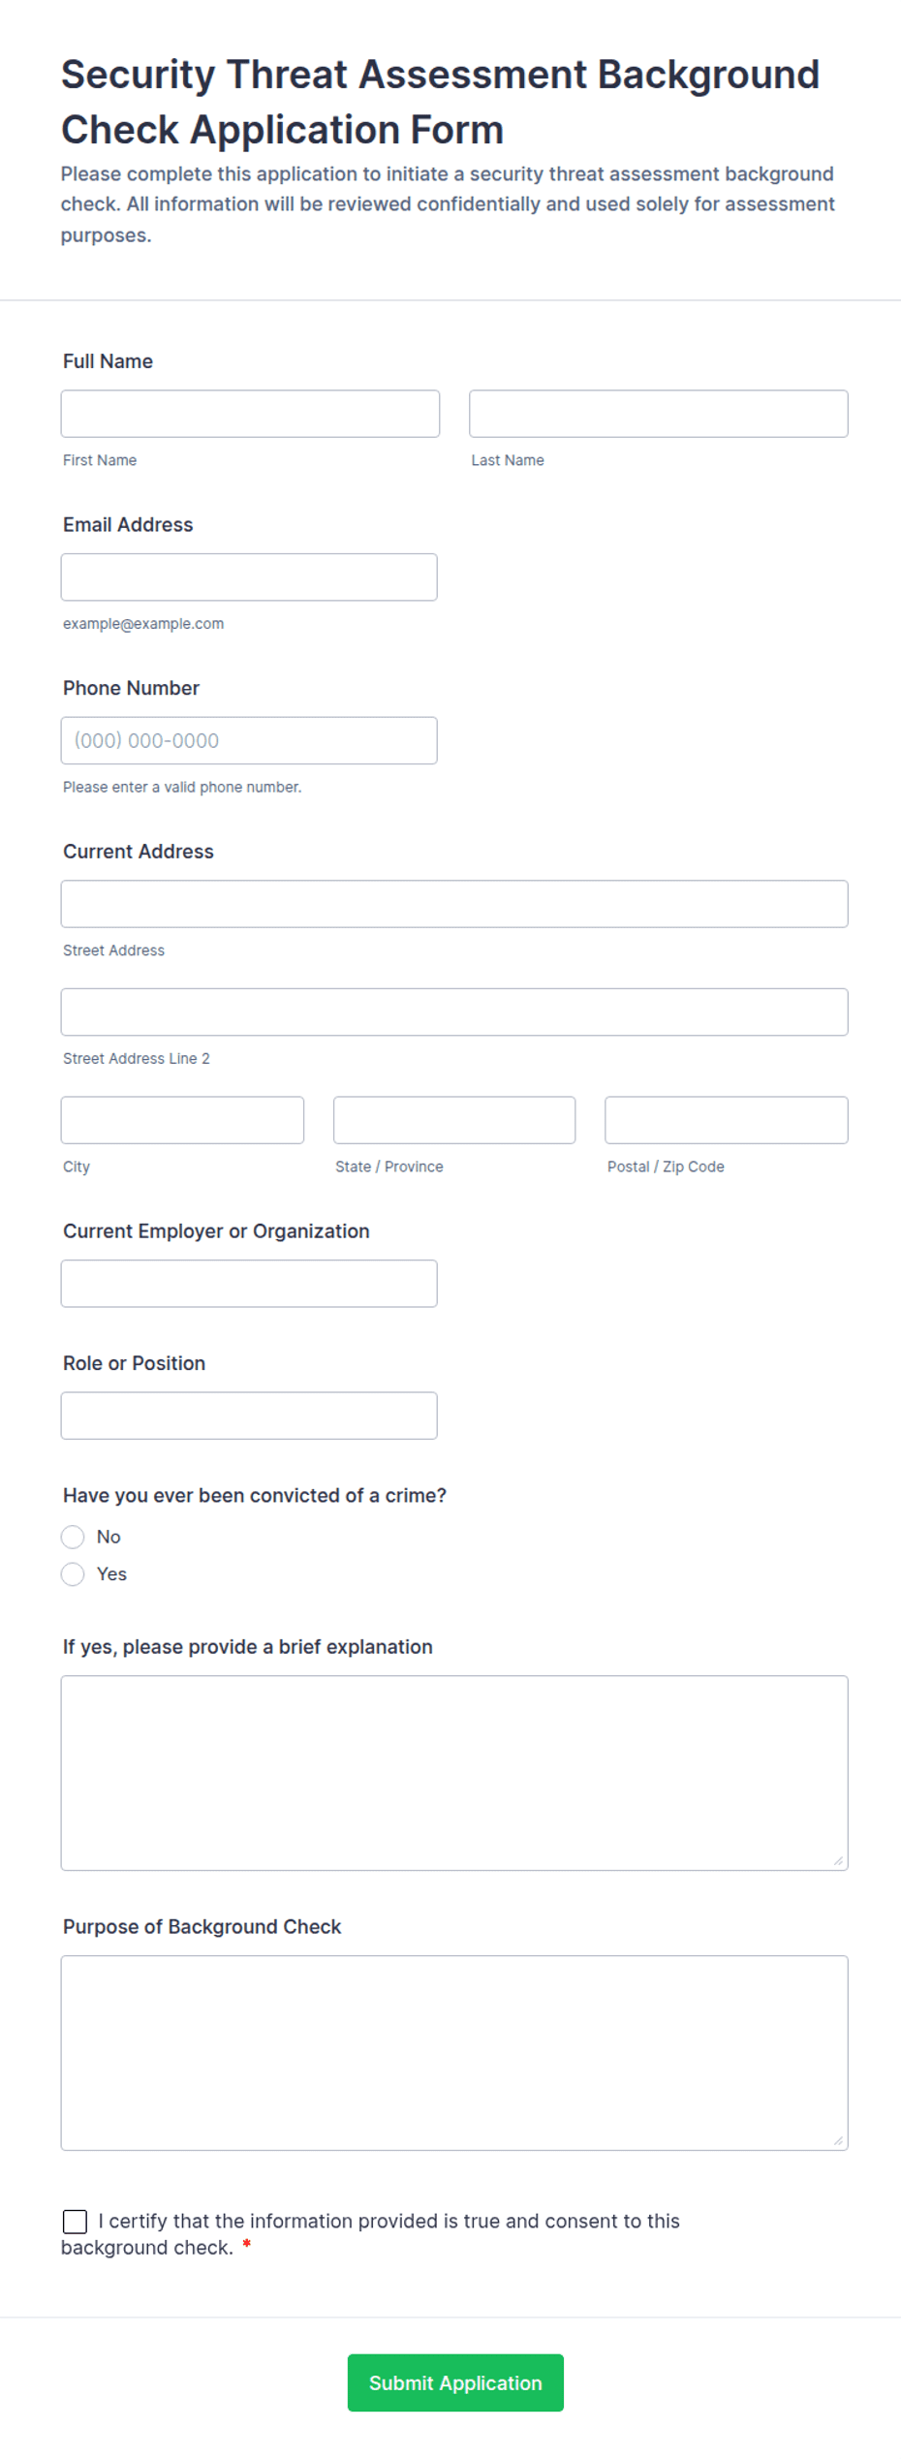Grab the resize handle of explanation textarea
The height and width of the screenshot is (2459, 901).
pyautogui.click(x=839, y=1861)
